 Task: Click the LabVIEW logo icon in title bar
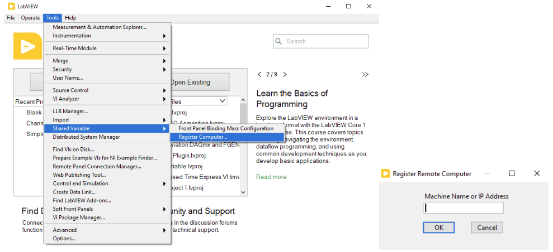click(11, 6)
